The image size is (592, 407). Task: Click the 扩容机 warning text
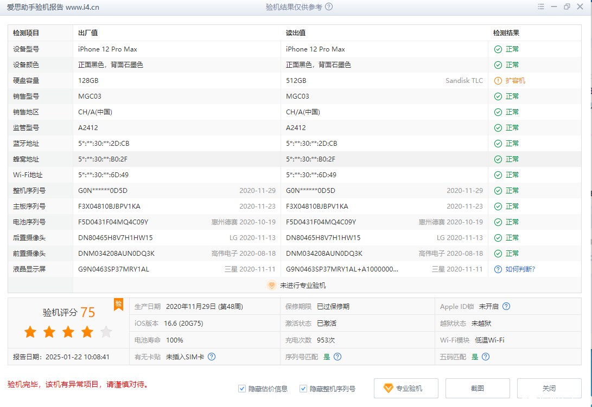(x=515, y=81)
